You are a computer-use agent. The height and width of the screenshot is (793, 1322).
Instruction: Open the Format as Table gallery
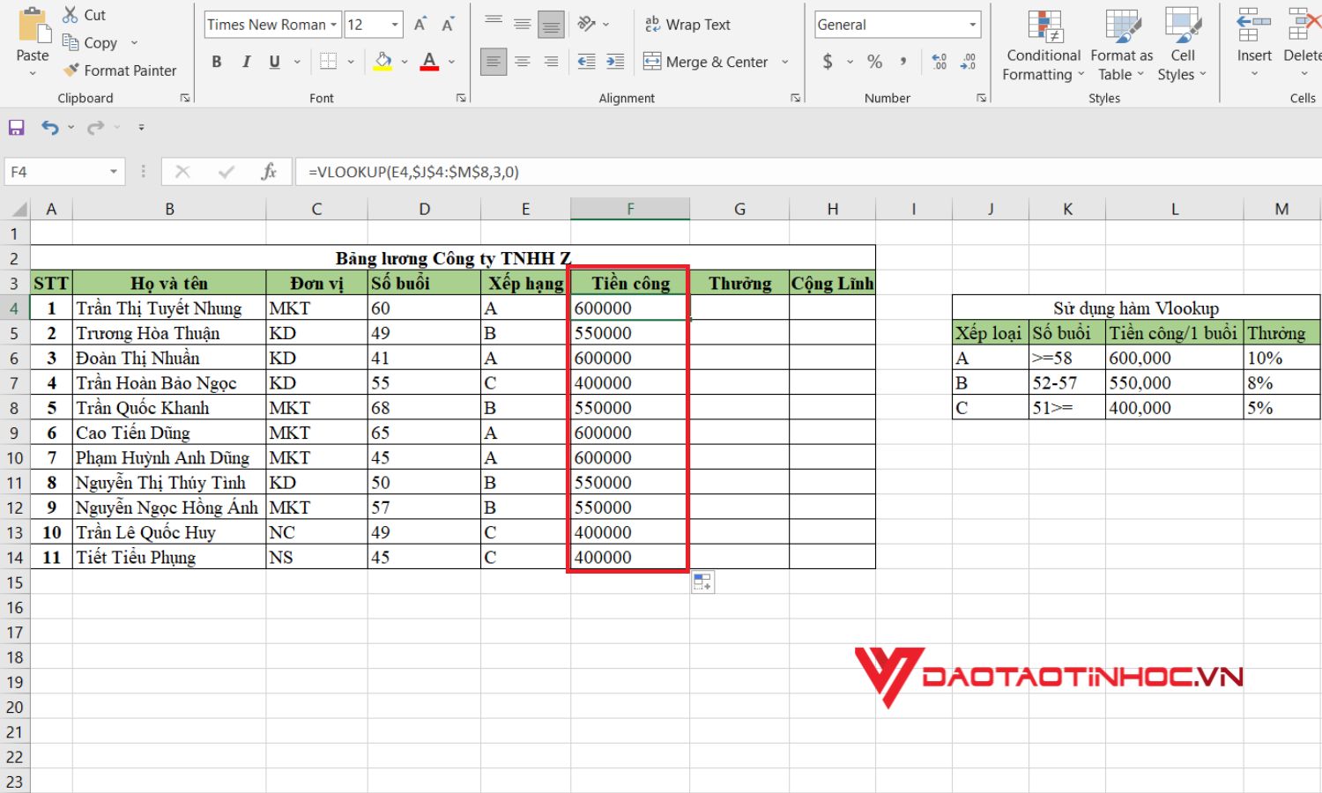pyautogui.click(x=1120, y=46)
